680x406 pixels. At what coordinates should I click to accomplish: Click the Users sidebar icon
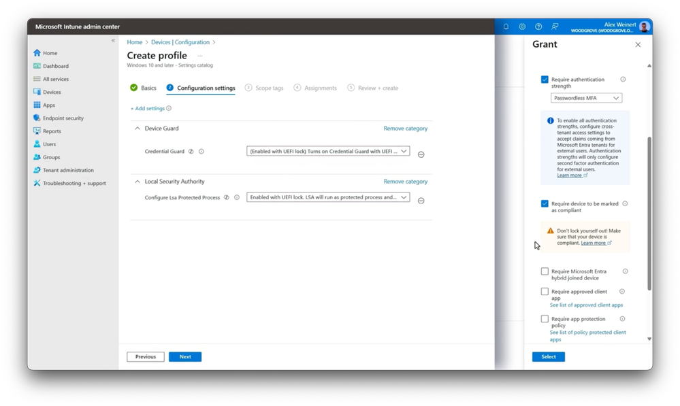click(37, 144)
